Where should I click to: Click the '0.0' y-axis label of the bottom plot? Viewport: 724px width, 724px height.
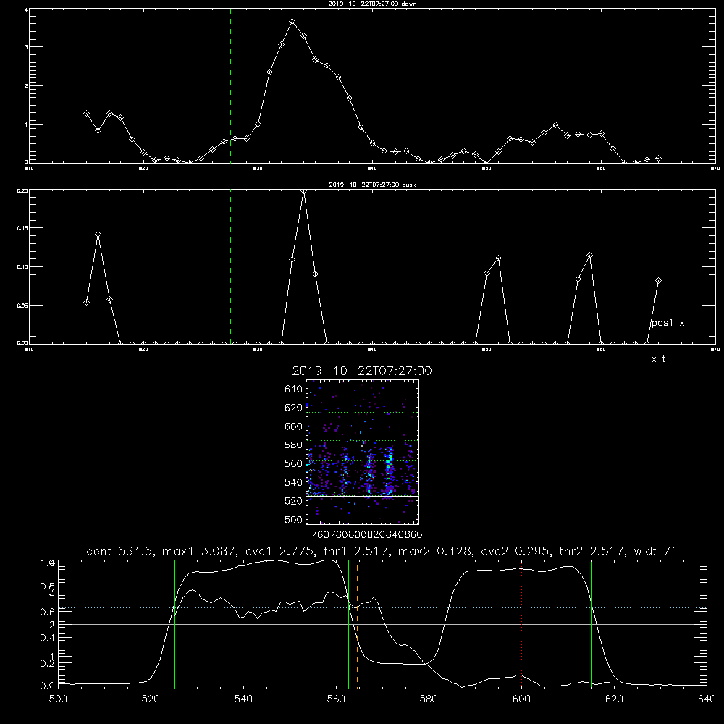point(48,686)
